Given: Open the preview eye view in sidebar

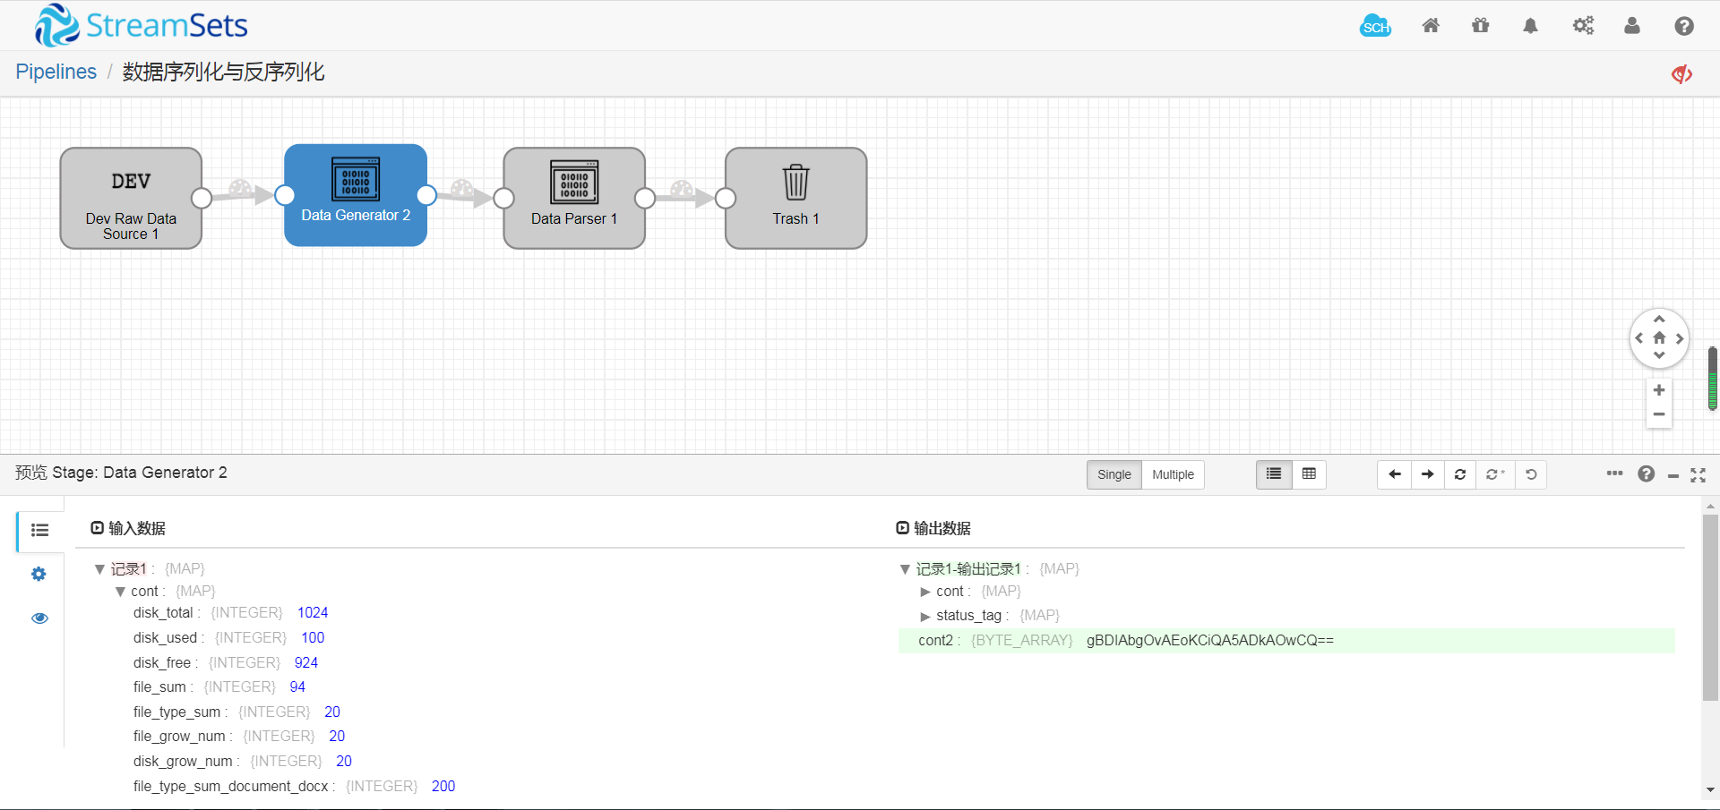Looking at the screenshot, I should tap(39, 618).
